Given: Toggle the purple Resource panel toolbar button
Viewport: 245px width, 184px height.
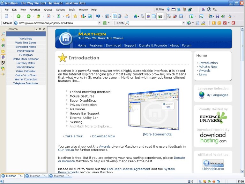Looking at the screenshot, I should coord(148,16).
